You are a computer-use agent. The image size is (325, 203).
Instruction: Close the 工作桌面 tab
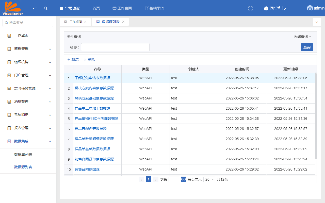[85, 22]
